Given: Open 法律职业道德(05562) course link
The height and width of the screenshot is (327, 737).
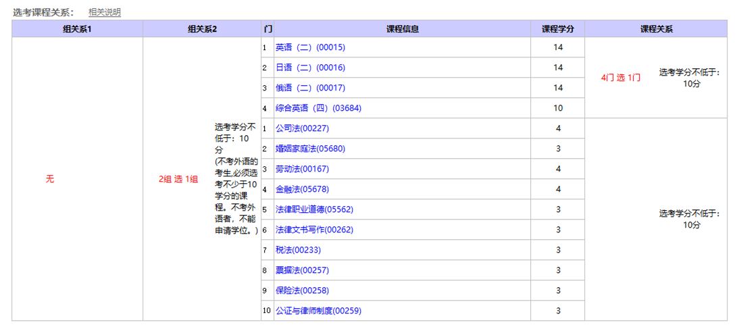Looking at the screenshot, I should (x=314, y=209).
